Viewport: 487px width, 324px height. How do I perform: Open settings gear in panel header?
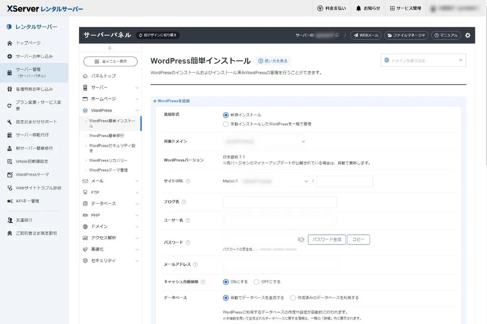pos(468,35)
